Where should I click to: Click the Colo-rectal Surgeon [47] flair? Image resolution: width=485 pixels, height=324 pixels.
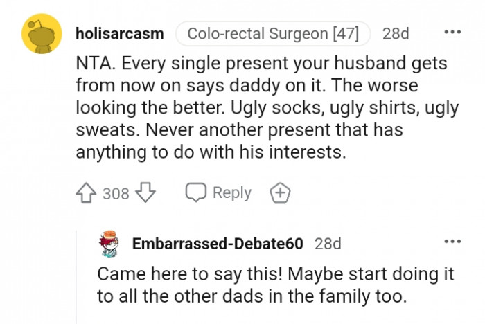pos(273,33)
